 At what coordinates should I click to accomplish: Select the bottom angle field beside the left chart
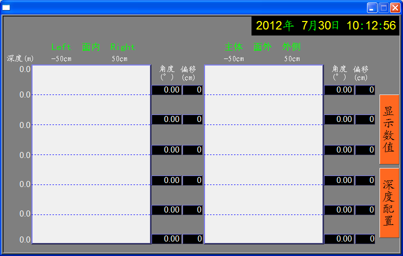tap(166, 239)
